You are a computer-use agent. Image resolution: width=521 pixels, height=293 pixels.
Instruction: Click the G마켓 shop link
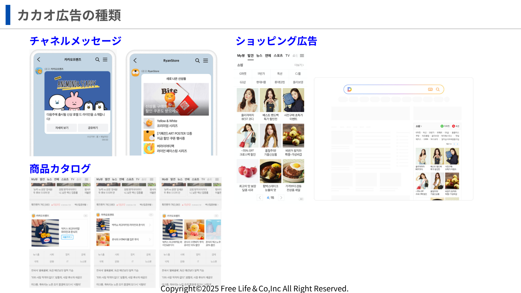243,74
